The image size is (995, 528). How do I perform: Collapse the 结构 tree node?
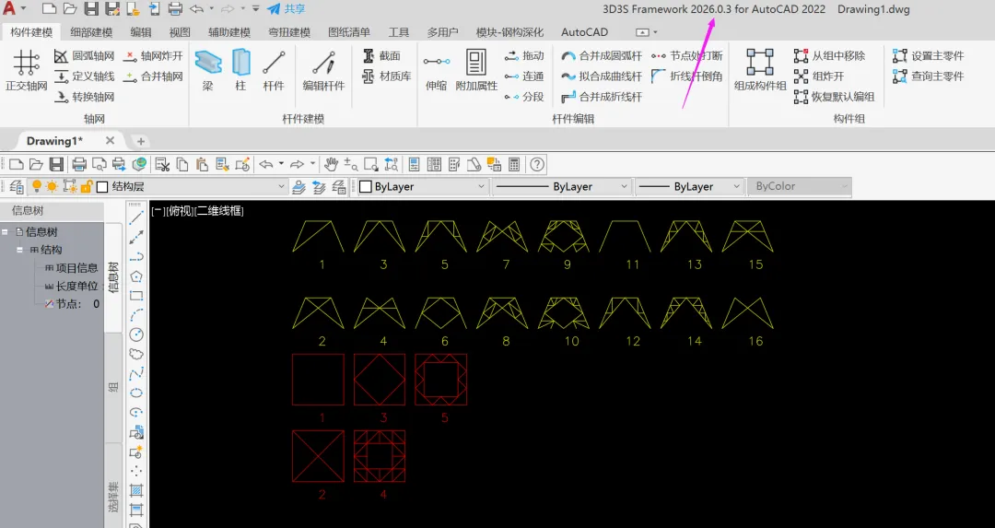click(19, 250)
